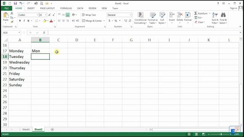The image size is (244, 137).
Task: Select cell containing Wednesday
Action: (x=20, y=62)
